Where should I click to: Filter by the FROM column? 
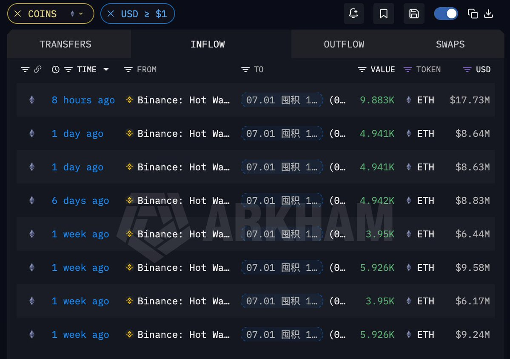click(128, 70)
